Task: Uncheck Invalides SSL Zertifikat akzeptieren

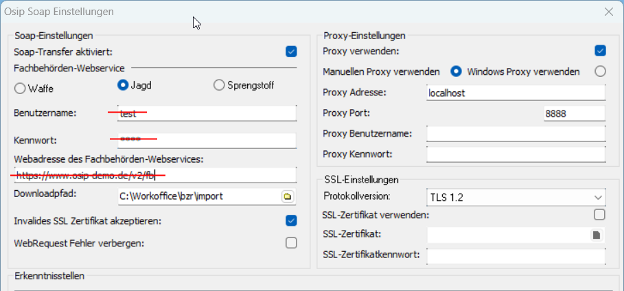Action: point(291,221)
